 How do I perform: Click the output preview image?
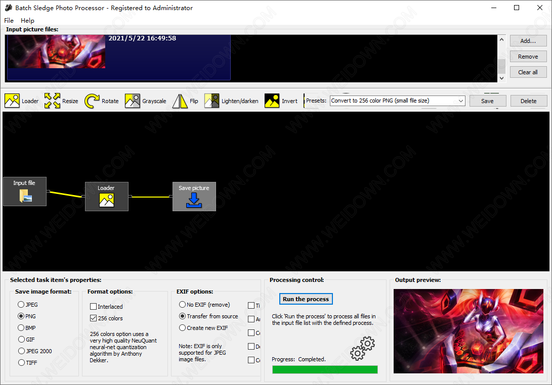(x=469, y=331)
